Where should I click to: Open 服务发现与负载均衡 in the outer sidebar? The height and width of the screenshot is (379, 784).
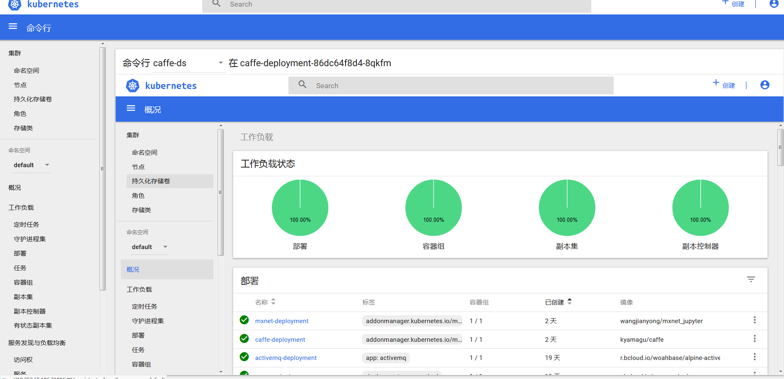click(37, 343)
